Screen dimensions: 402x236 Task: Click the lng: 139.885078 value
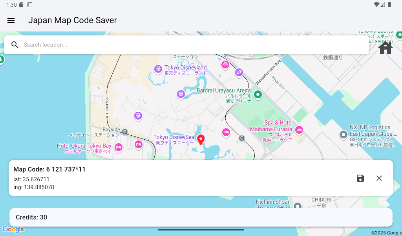point(34,187)
